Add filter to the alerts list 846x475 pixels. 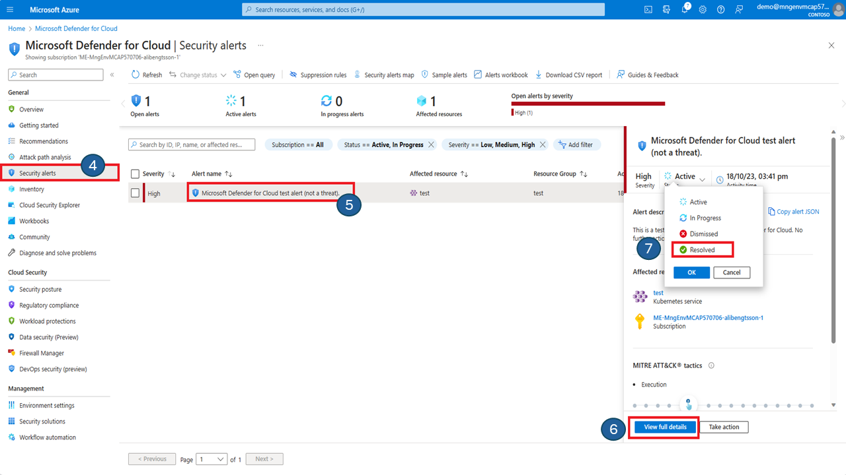click(577, 144)
